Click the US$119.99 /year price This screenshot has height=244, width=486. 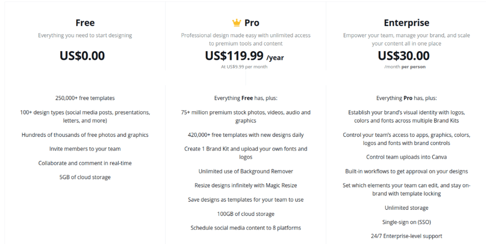point(244,56)
